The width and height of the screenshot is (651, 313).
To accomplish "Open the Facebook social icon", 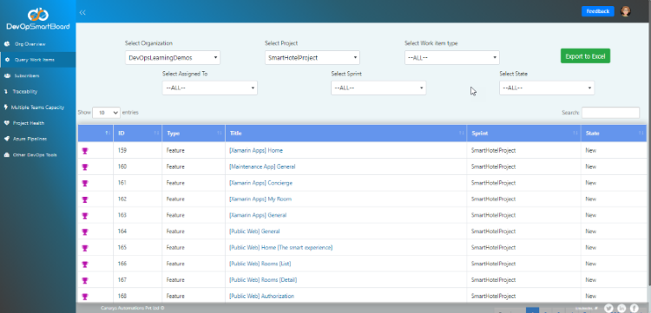I will pyautogui.click(x=634, y=308).
